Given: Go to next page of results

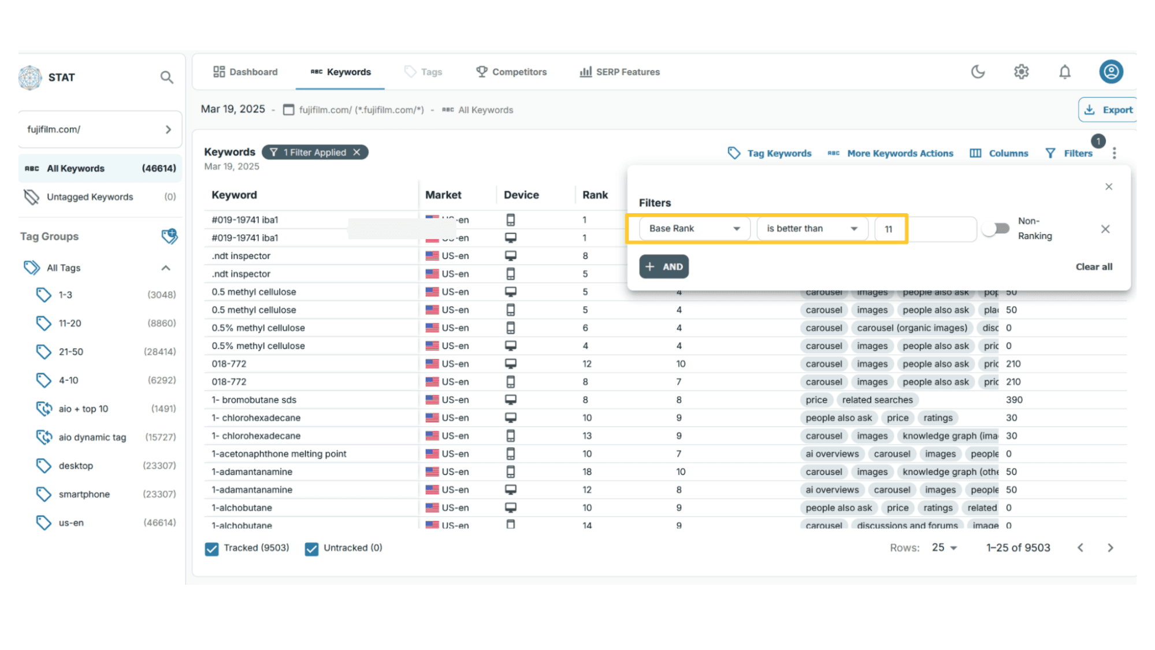Looking at the screenshot, I should tap(1110, 548).
